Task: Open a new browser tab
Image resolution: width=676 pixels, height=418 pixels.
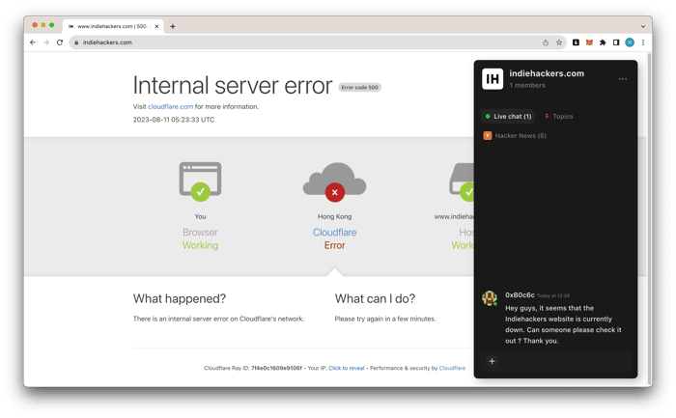Action: [173, 26]
